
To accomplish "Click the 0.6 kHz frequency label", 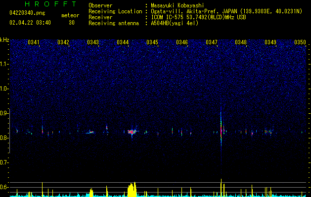I will (4, 187).
